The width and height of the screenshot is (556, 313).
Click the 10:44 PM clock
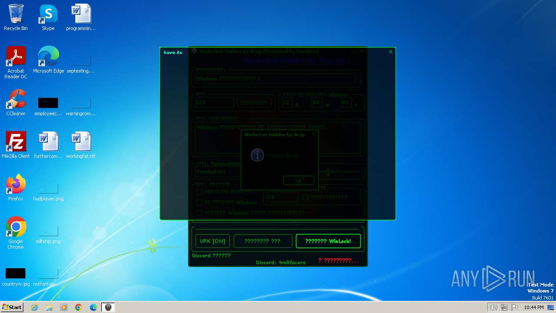point(534,307)
